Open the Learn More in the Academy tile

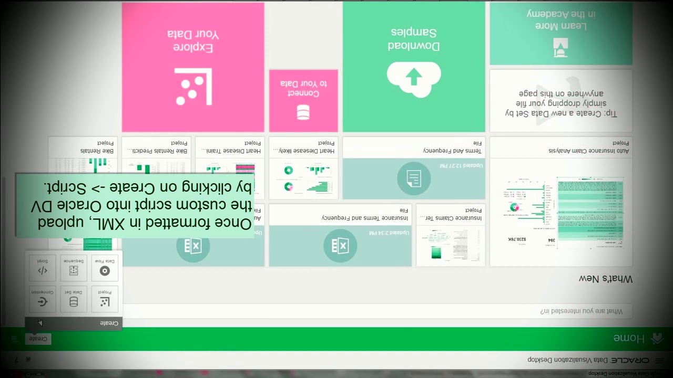[x=561, y=34]
